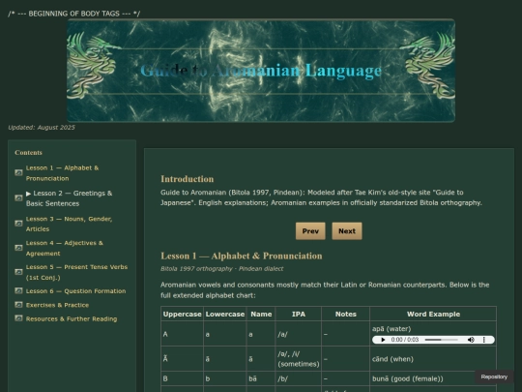Click the Updated: August 2025 text

42,128
